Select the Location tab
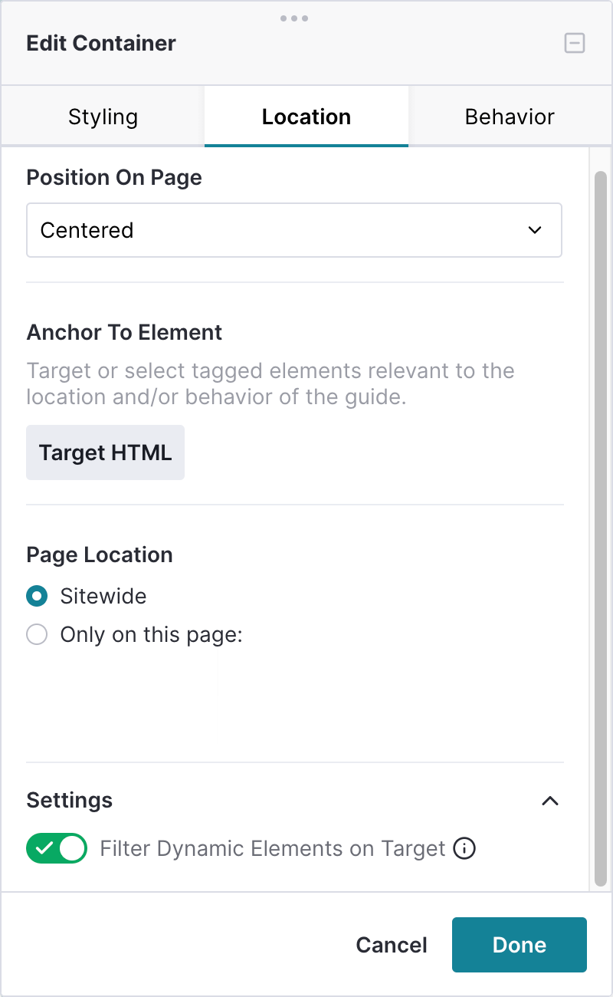 click(306, 117)
